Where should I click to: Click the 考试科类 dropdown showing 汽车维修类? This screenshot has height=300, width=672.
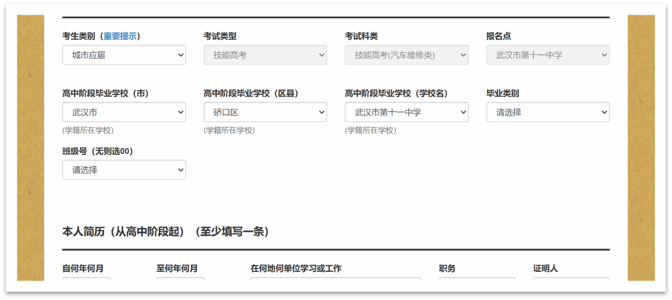[x=406, y=55]
